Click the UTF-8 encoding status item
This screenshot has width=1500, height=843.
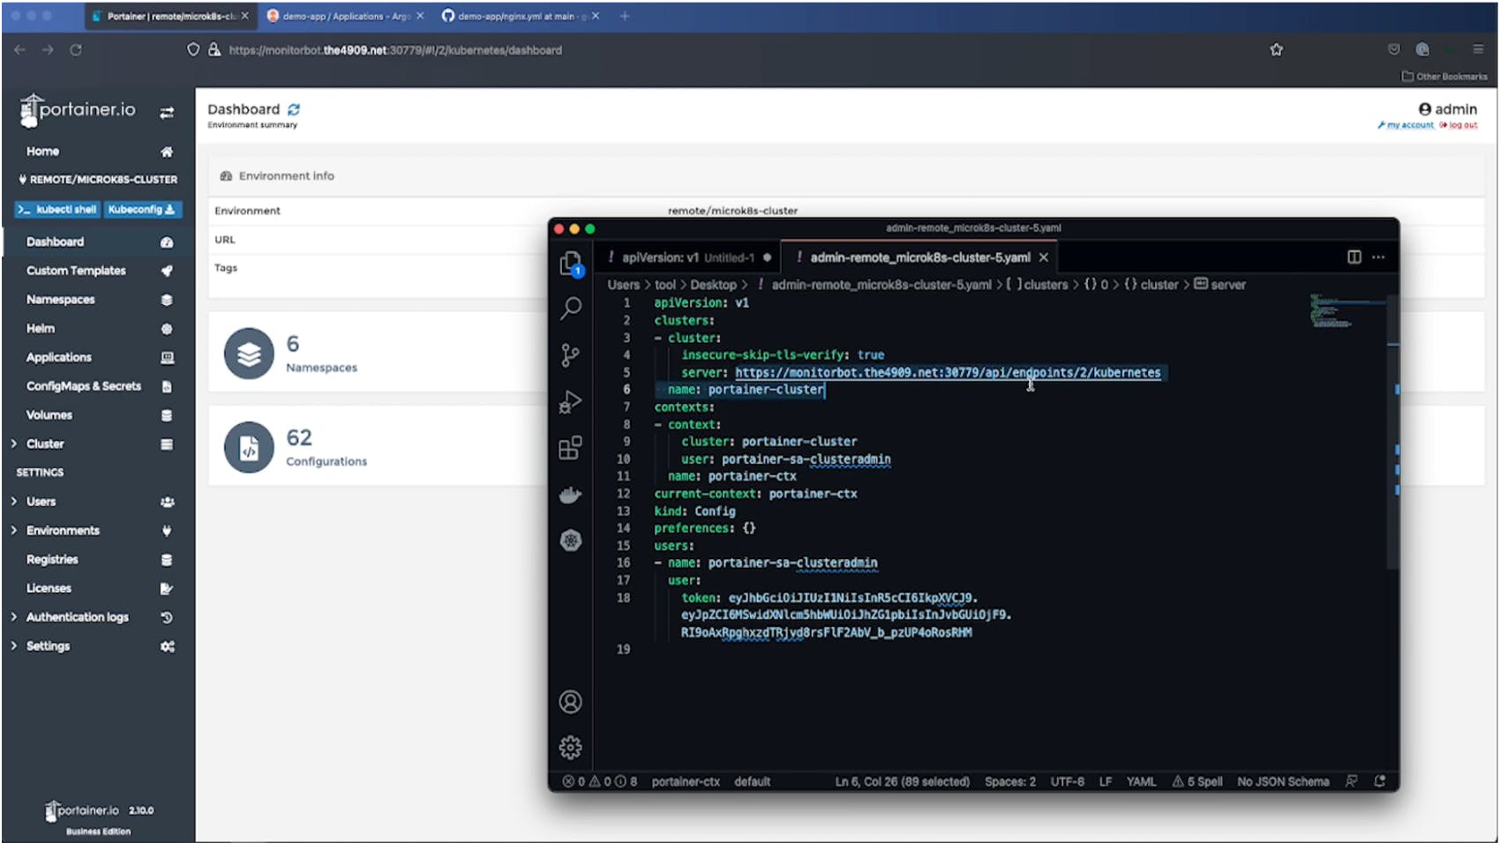point(1067,781)
